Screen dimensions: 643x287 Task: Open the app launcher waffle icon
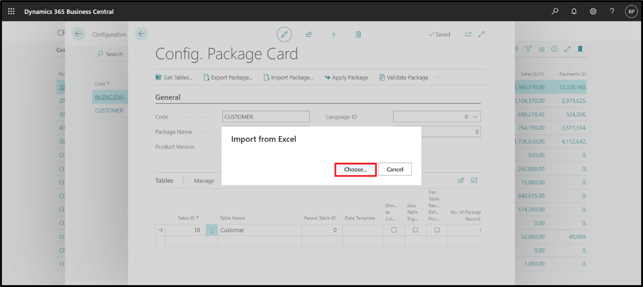(11, 11)
